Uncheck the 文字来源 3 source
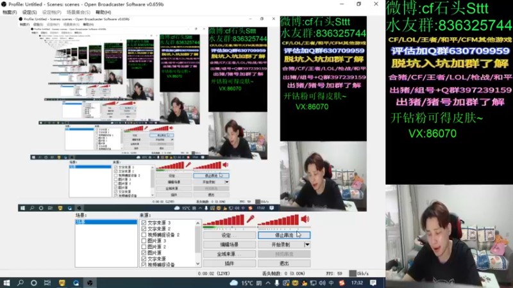The height and width of the screenshot is (288, 513). (x=144, y=223)
